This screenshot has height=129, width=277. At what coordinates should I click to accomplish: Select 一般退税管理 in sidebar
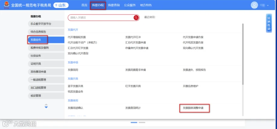tap(46, 80)
